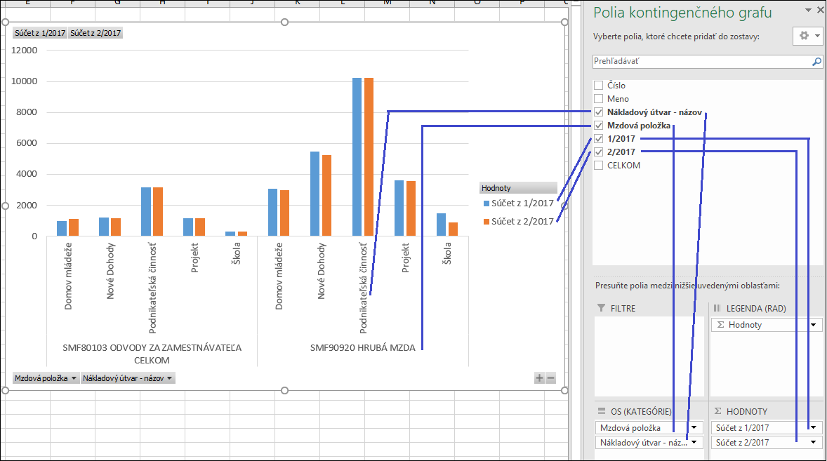This screenshot has width=827, height=461.
Task: Select SMF80103 ODVODY ZA ZAMESTNÁVATEĽA axis label
Action: click(x=152, y=354)
